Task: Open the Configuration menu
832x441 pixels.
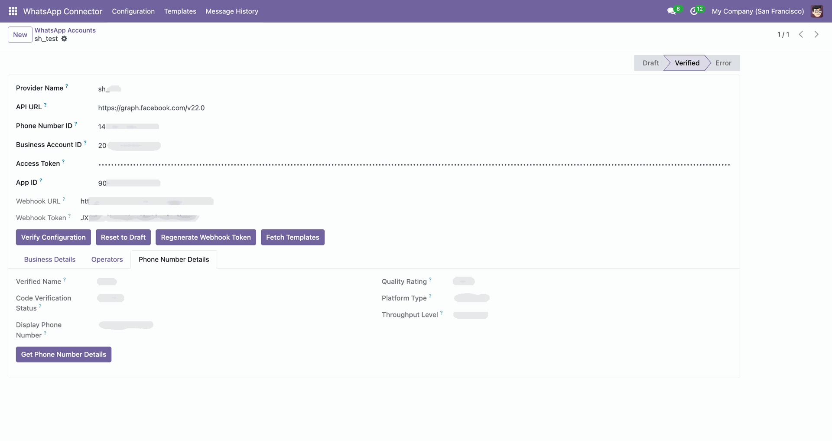Action: coord(133,11)
